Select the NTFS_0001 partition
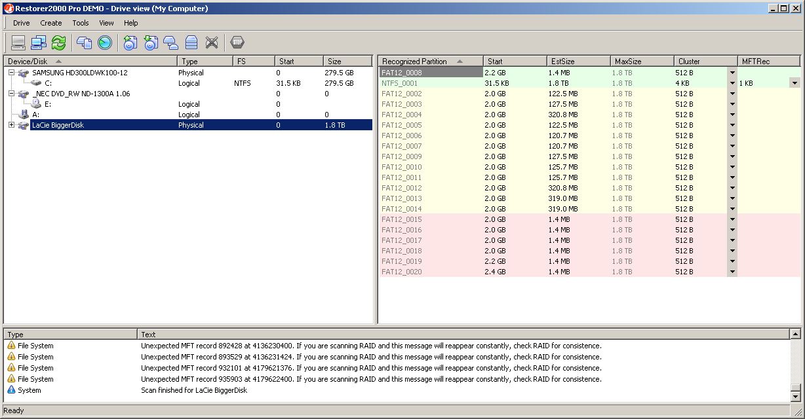The image size is (805, 419). click(x=400, y=83)
